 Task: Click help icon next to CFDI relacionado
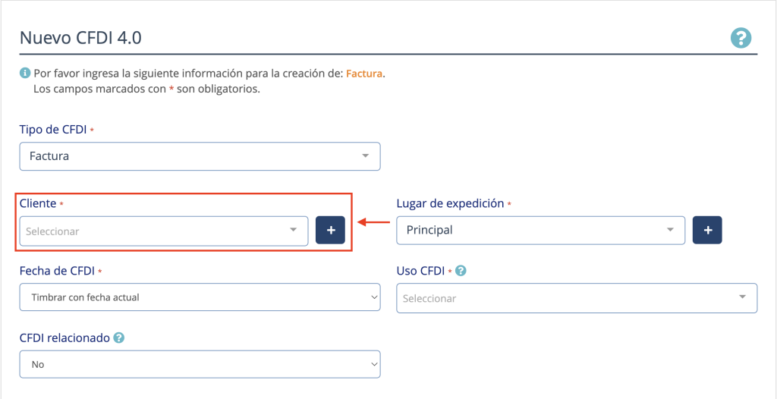tap(118, 338)
